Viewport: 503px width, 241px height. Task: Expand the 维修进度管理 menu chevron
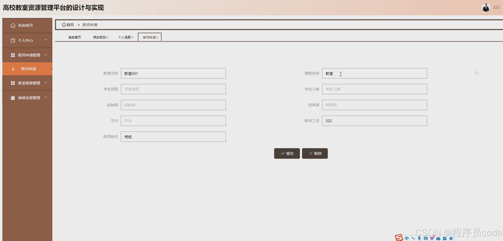(x=46, y=97)
